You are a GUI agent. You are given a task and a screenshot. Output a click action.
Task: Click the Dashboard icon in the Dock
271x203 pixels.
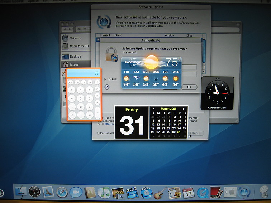tap(34, 192)
